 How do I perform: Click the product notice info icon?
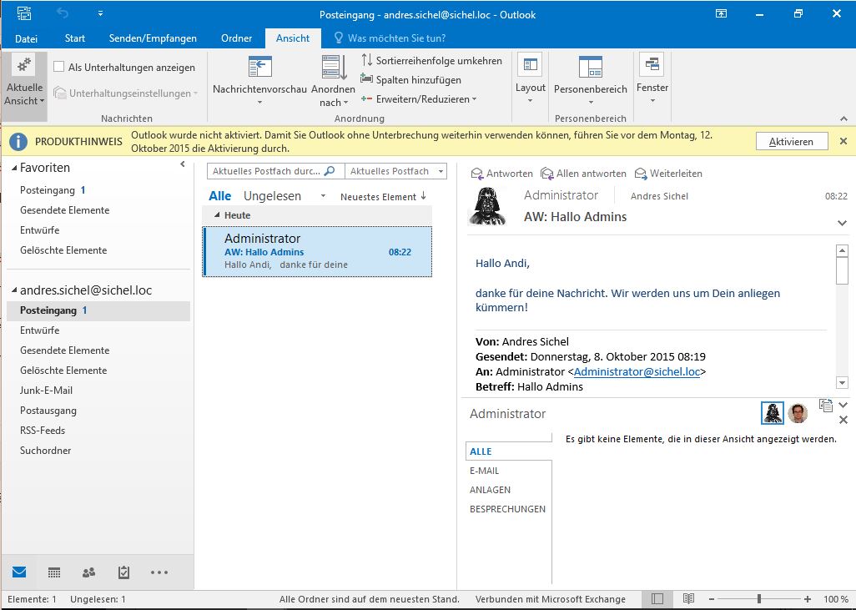[18, 141]
